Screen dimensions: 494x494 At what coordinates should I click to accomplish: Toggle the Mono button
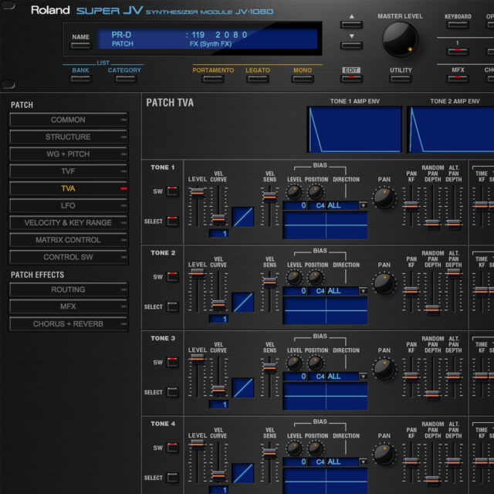[303, 79]
